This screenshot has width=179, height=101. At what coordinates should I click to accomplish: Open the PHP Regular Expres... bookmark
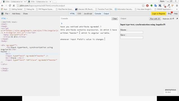[x=45, y=9]
